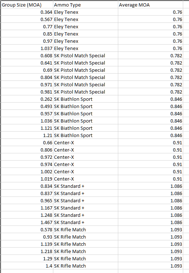Click the SK Pistol Match Special cell beside 0.804
The width and height of the screenshot is (189, 273).
coord(86,78)
